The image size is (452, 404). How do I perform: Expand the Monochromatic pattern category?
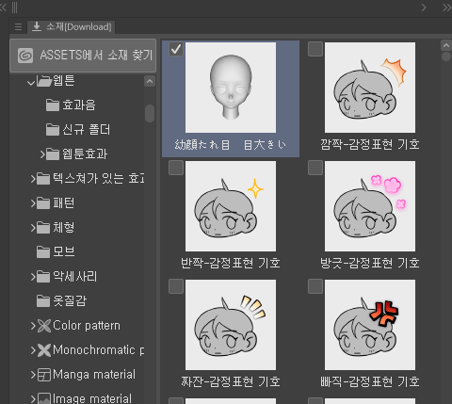[33, 350]
